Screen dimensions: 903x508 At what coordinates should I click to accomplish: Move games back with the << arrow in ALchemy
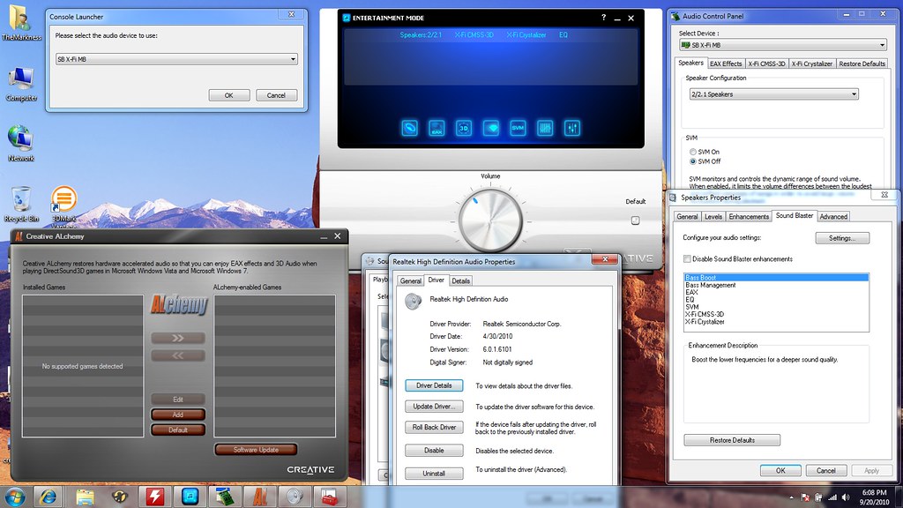click(178, 355)
